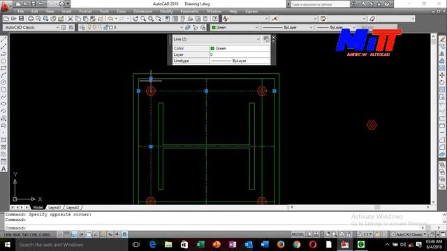
Task: Open the Format menu
Action: click(x=85, y=11)
